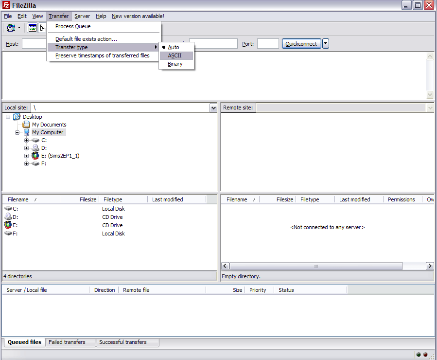Viewport: 437px width, 360px height.
Task: Sort local list by Filename header
Action: click(x=31, y=199)
